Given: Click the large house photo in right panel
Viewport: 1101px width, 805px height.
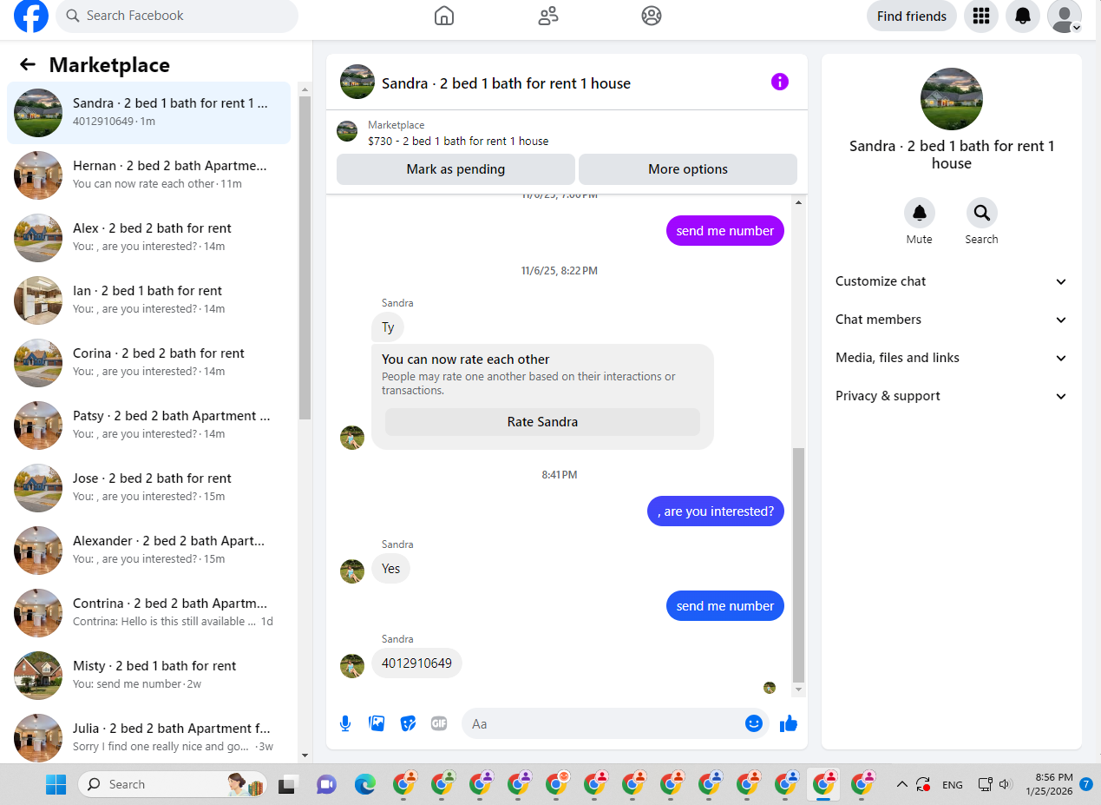Looking at the screenshot, I should coord(952,99).
